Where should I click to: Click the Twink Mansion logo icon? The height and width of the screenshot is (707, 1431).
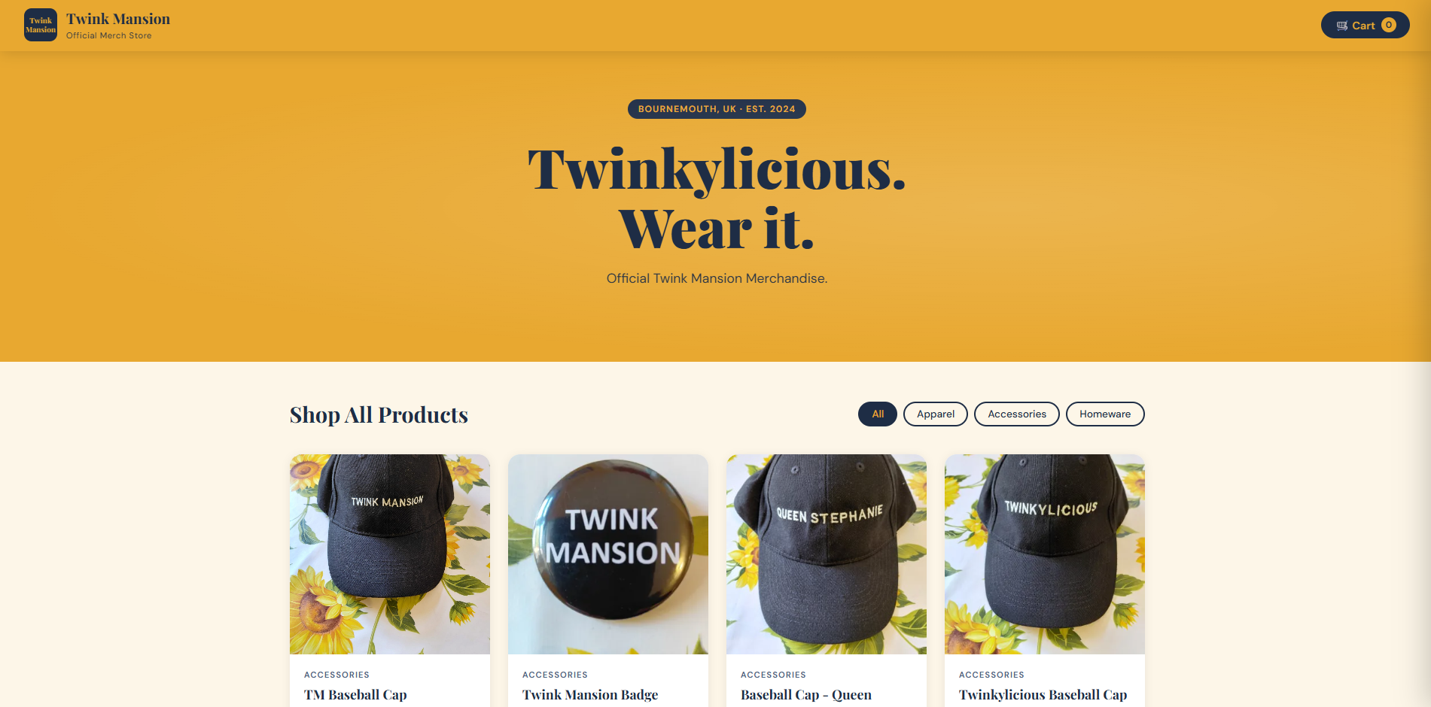(41, 25)
